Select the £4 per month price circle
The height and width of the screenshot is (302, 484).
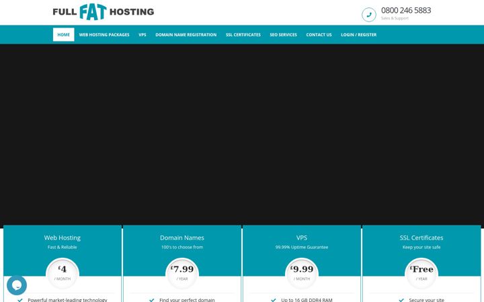(x=63, y=273)
